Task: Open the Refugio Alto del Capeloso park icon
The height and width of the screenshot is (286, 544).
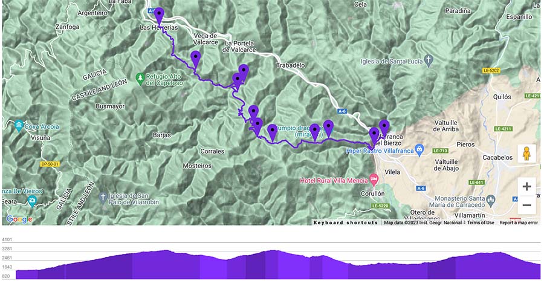Action: click(x=140, y=78)
